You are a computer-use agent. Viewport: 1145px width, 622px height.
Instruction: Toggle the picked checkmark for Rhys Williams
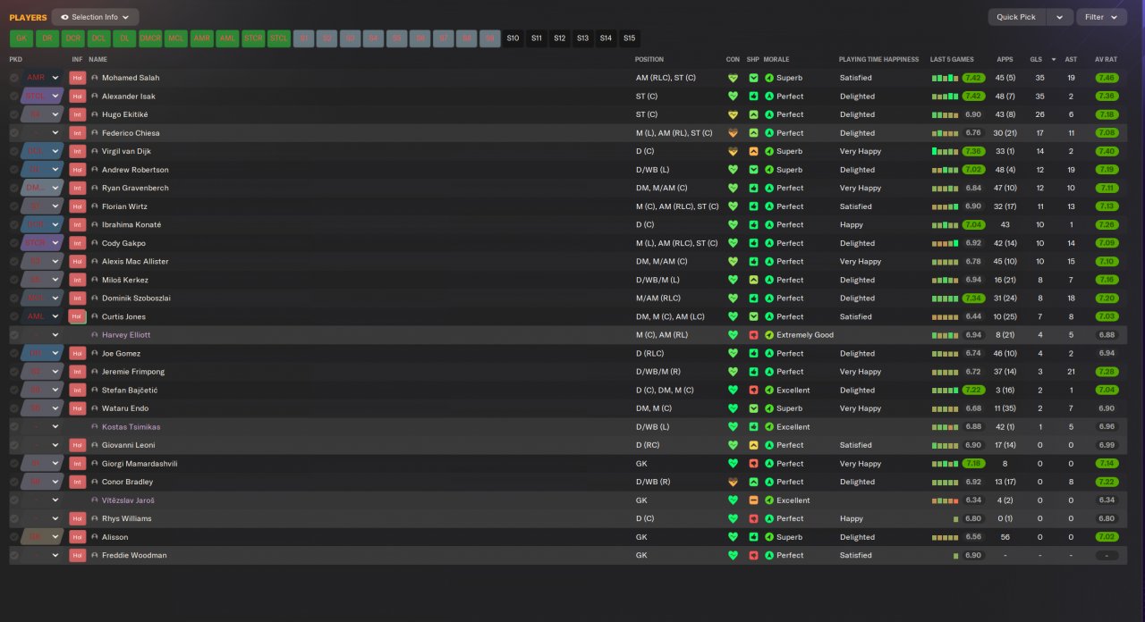pyautogui.click(x=14, y=519)
